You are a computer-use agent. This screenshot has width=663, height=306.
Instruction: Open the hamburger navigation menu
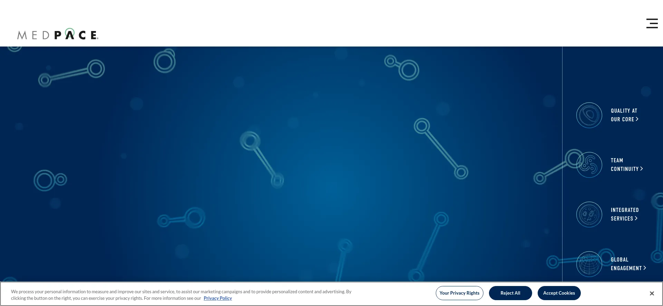click(x=652, y=23)
